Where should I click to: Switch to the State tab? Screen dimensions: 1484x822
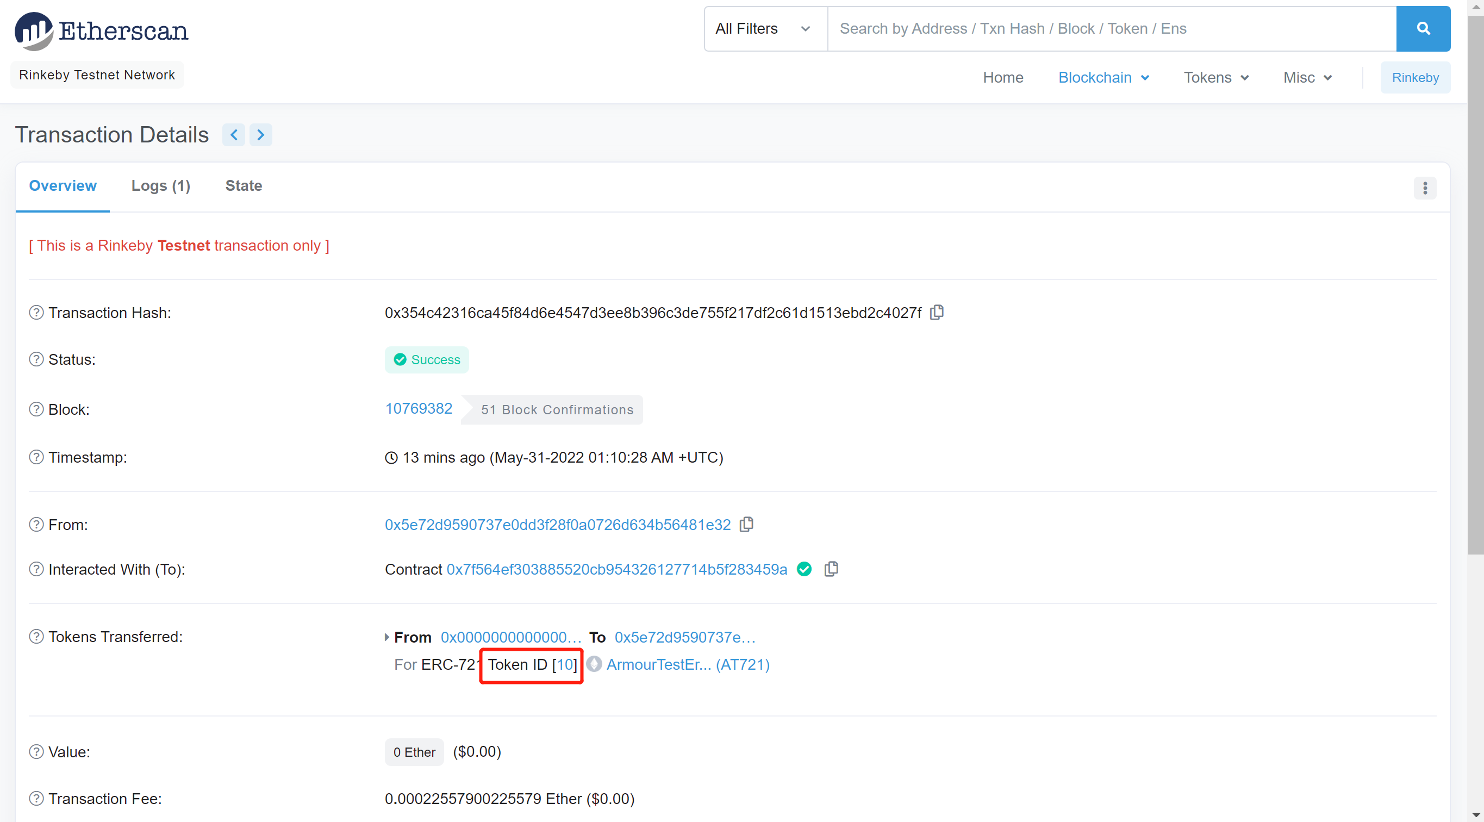pos(244,185)
